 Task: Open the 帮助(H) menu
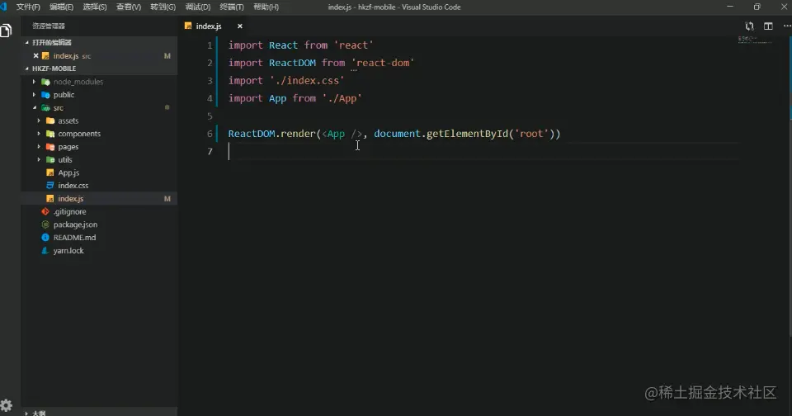pyautogui.click(x=266, y=7)
